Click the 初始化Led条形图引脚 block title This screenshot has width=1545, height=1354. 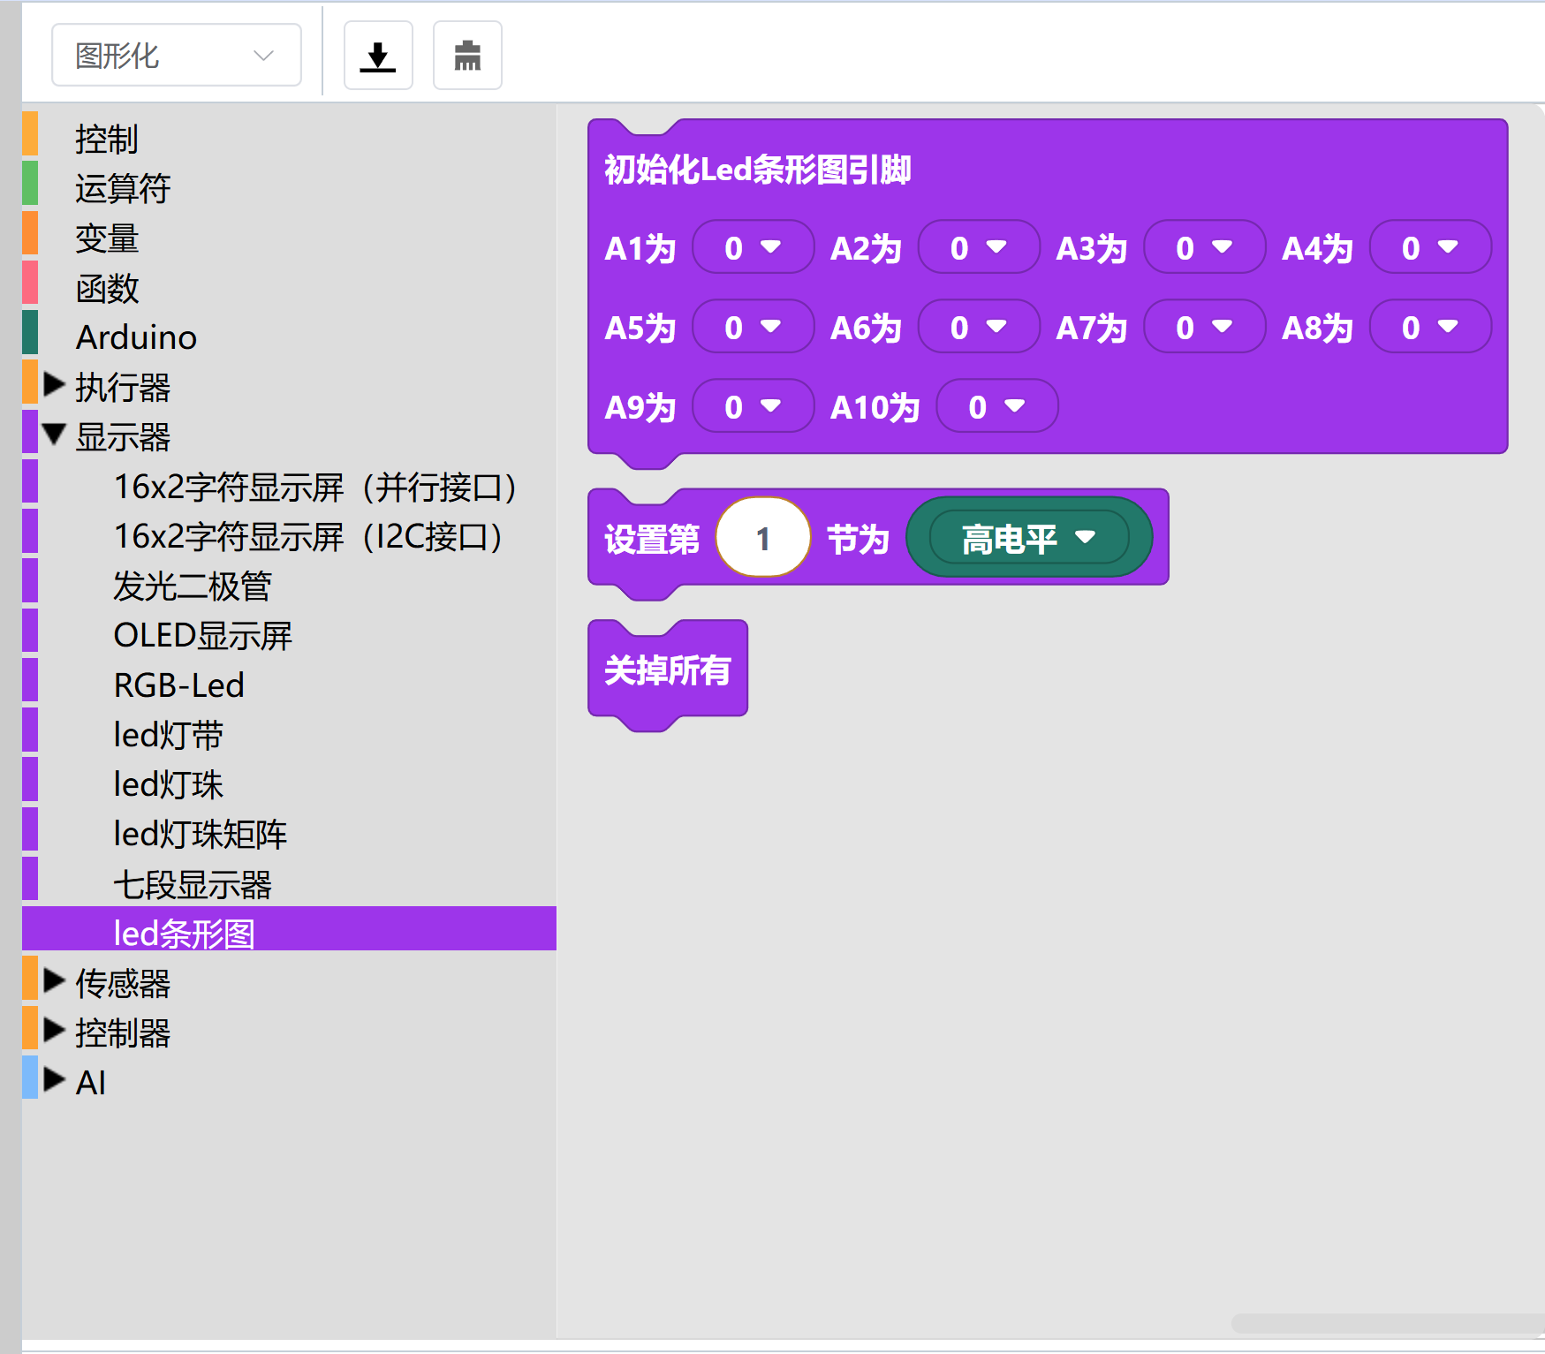[x=757, y=170]
